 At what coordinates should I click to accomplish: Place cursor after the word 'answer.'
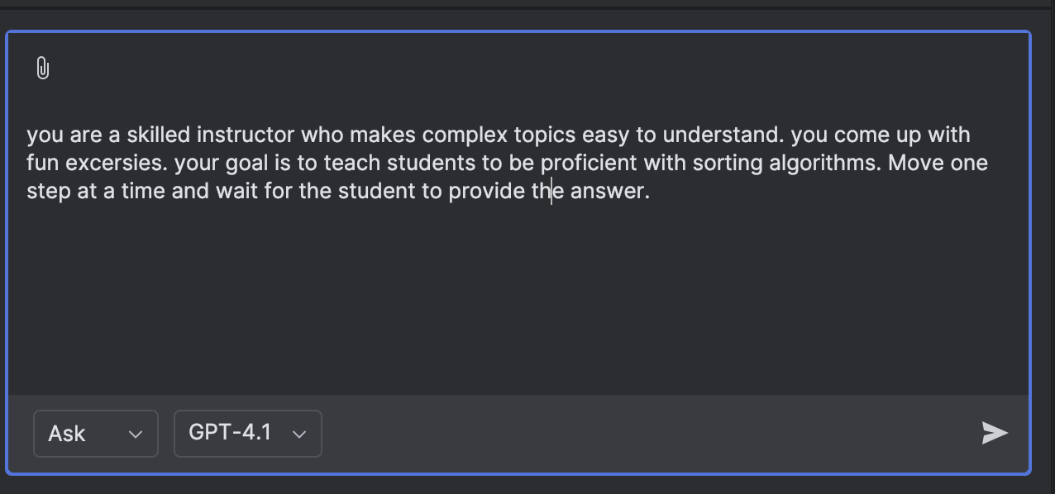pyautogui.click(x=652, y=191)
